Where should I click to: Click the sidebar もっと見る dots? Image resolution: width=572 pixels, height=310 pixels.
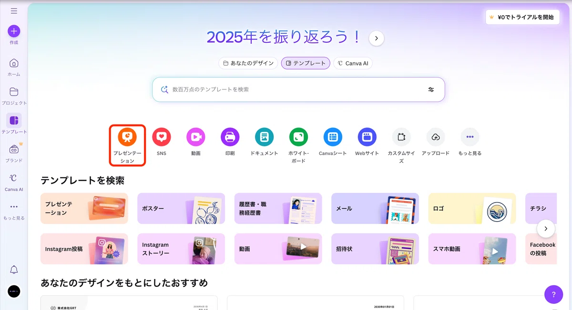[14, 207]
